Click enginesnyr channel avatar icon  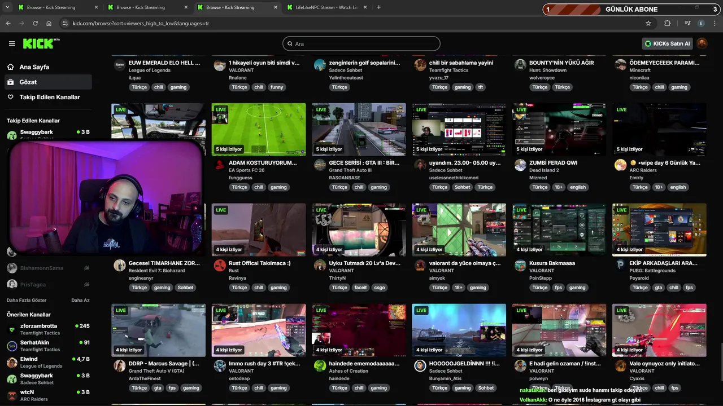pyautogui.click(x=119, y=266)
